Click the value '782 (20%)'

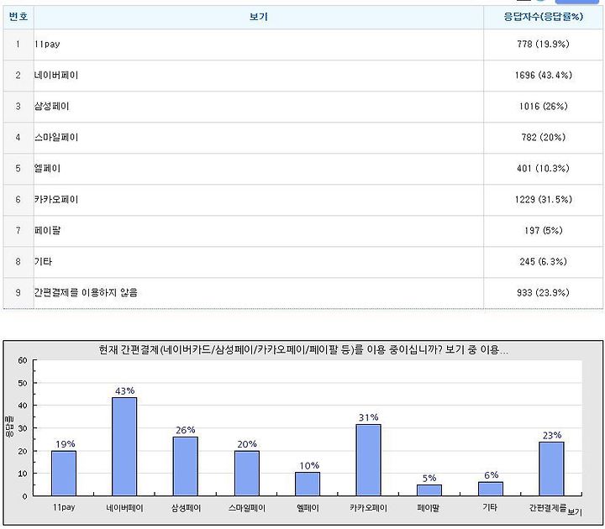(543, 137)
